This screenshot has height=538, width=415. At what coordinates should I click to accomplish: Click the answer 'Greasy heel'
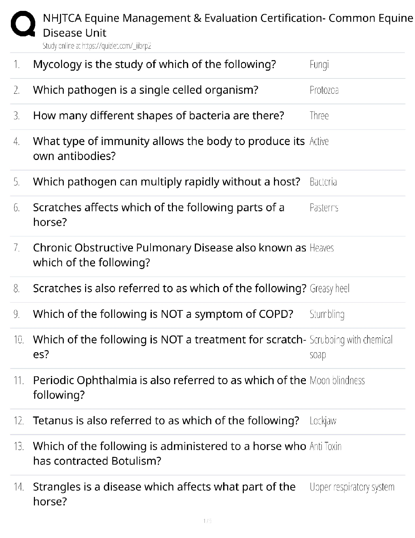[329, 289]
